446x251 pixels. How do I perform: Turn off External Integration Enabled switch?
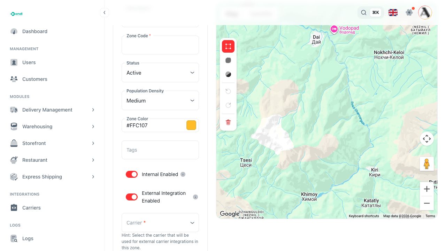click(132, 197)
